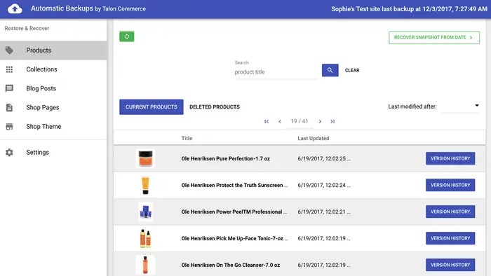This screenshot has width=491, height=276.
Task: Open Version History for On The Go Cleanser
Action: [450, 265]
